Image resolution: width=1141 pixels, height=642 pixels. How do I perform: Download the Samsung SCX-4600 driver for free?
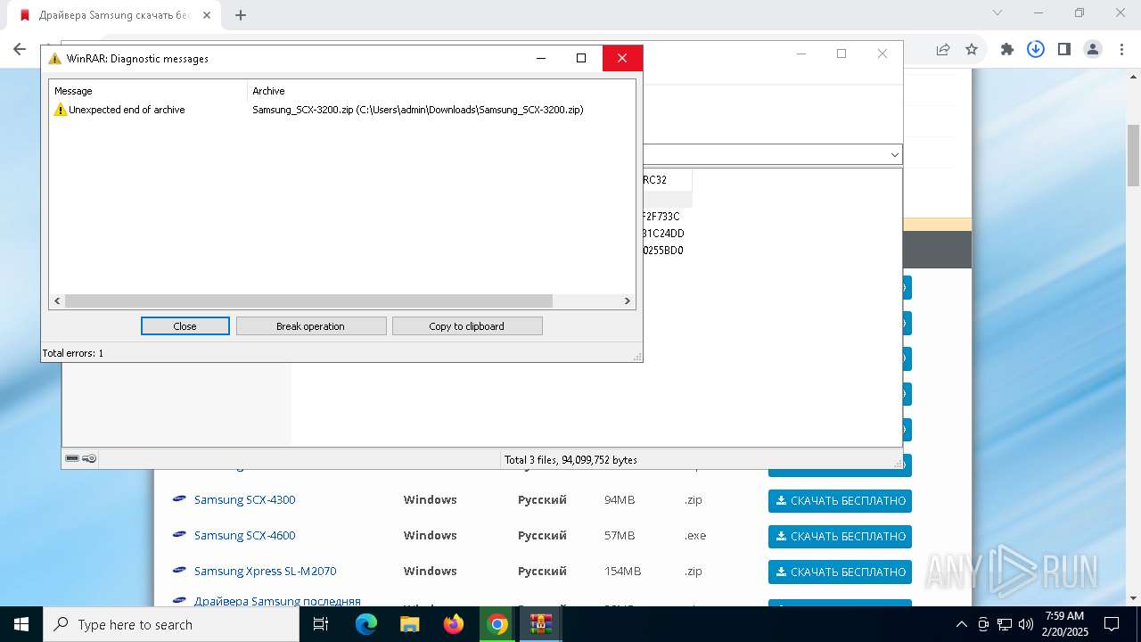coord(840,536)
